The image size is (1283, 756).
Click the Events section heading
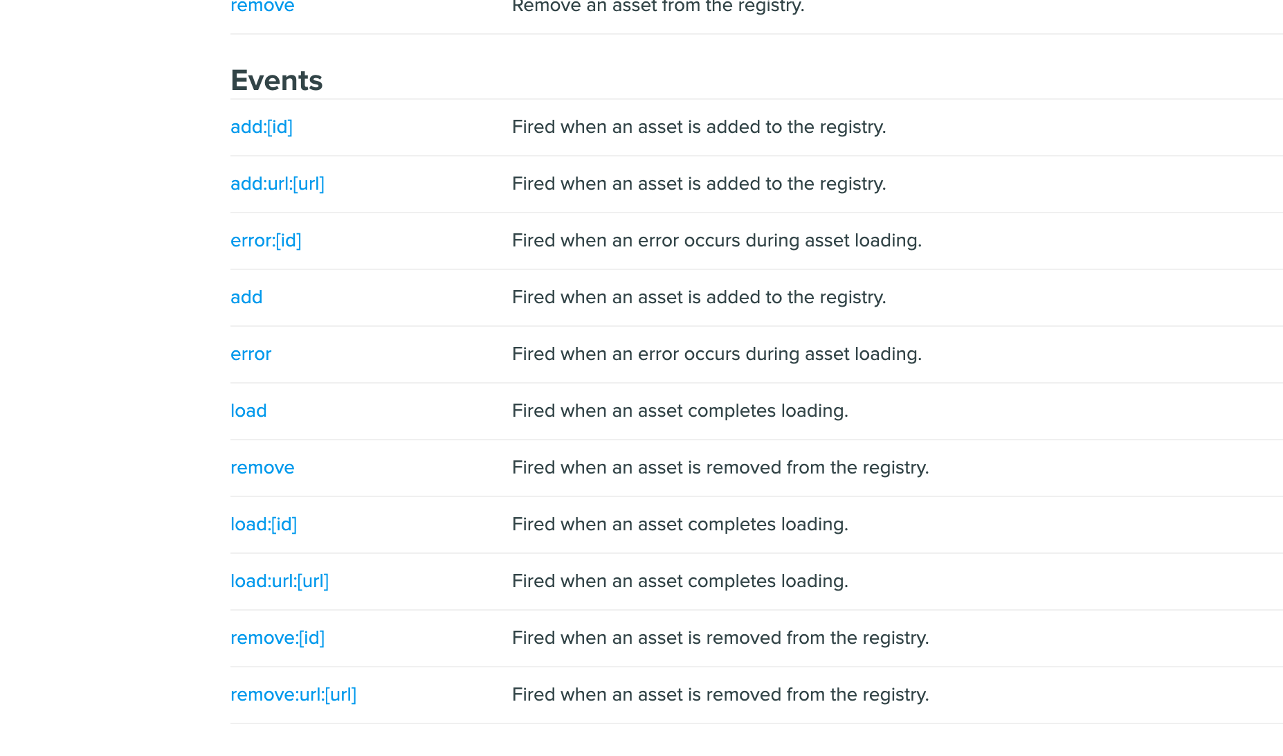point(277,81)
